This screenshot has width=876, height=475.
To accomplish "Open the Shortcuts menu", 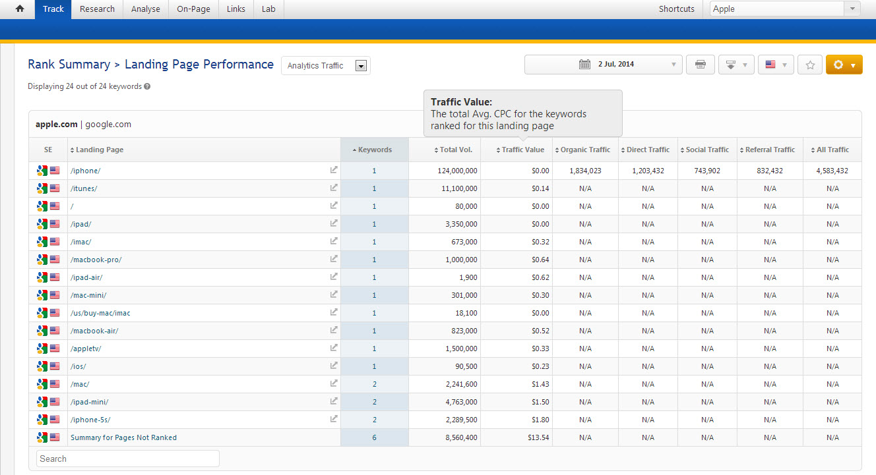I will tap(676, 9).
